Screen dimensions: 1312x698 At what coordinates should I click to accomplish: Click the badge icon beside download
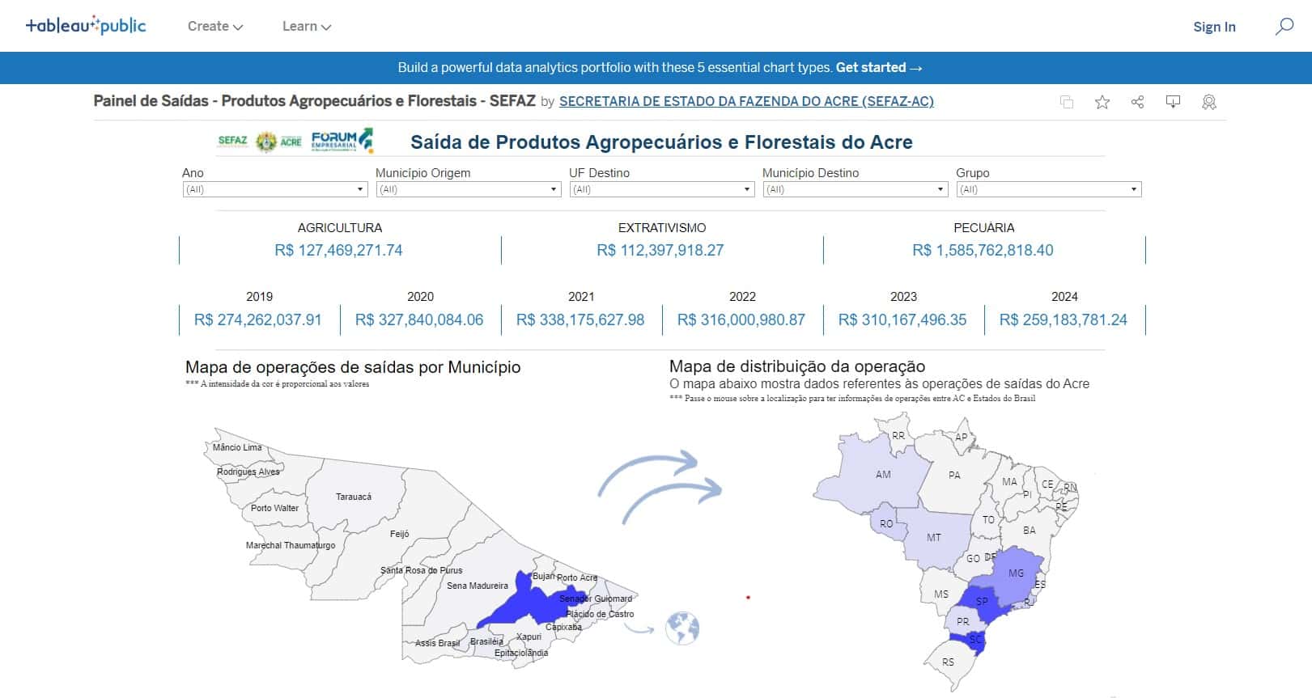coord(1208,102)
